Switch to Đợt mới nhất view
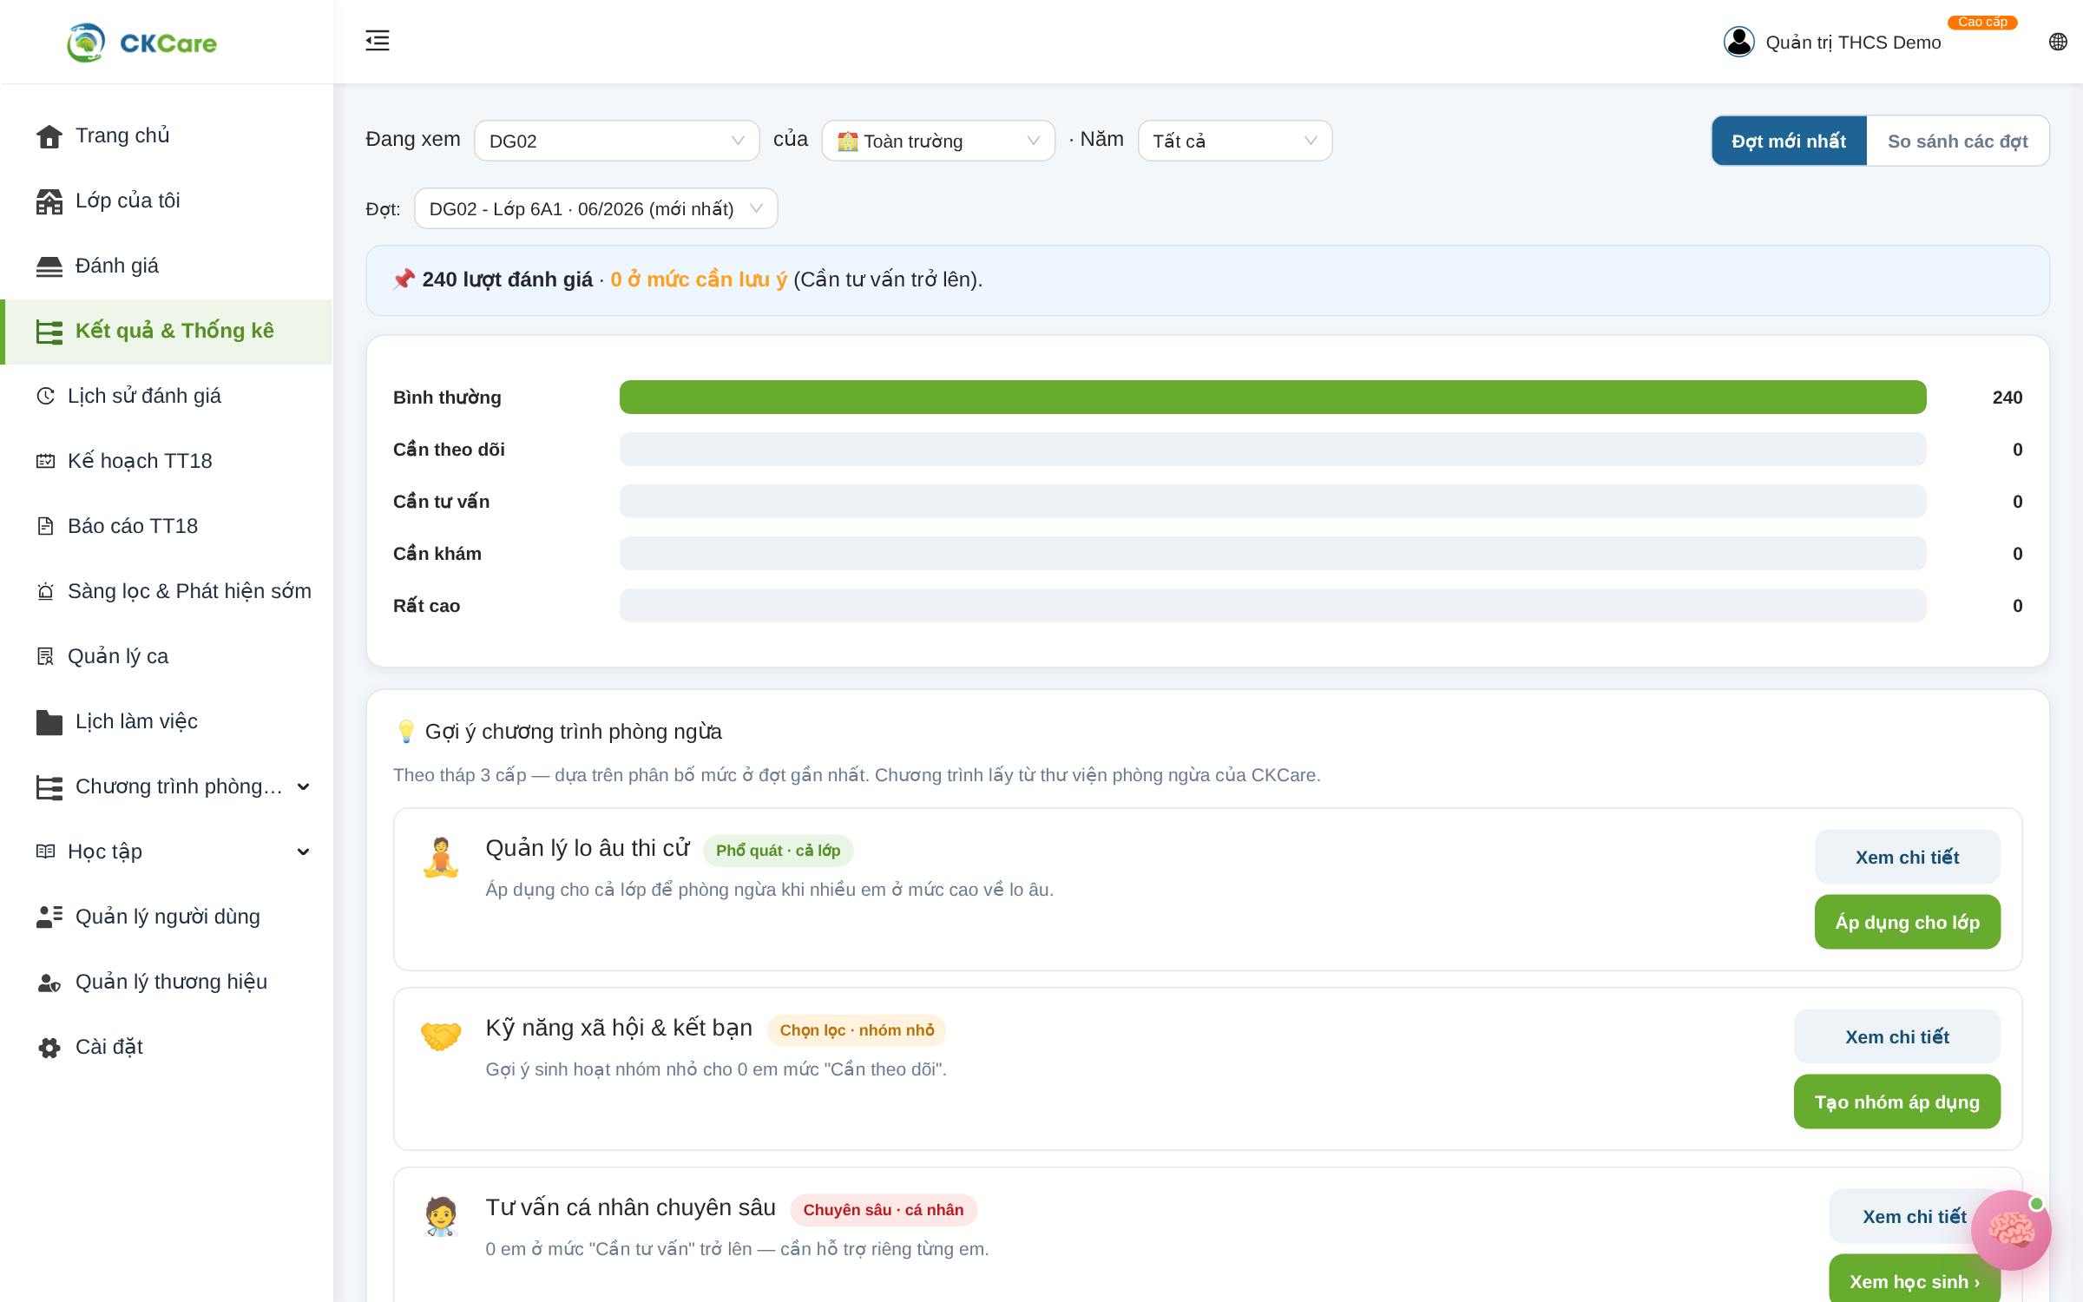The height and width of the screenshot is (1302, 2083). [x=1789, y=141]
